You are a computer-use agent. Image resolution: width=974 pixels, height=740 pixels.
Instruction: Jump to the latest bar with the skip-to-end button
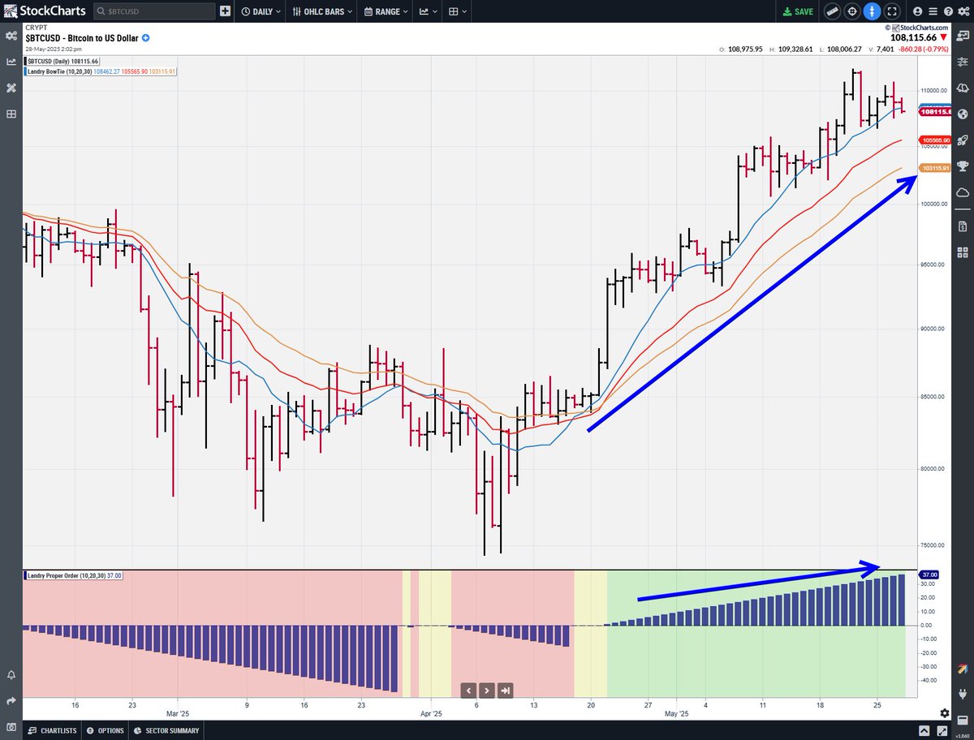tap(506, 691)
